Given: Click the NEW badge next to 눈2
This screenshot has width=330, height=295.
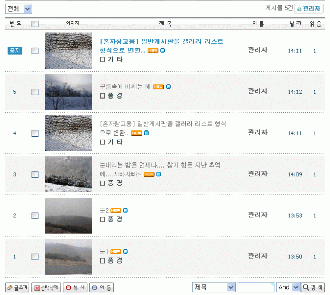Looking at the screenshot, I should pyautogui.click(x=115, y=210).
